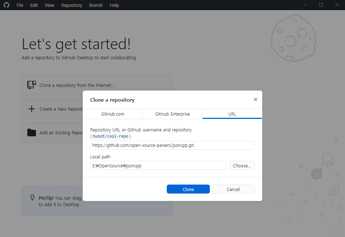Maximize the GitHub Desktop window
Viewport: 345px width, 237px height.
click(321, 5)
